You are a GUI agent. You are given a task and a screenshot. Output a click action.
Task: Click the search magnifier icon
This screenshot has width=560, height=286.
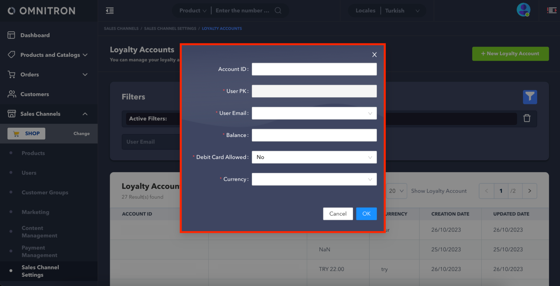click(x=278, y=11)
